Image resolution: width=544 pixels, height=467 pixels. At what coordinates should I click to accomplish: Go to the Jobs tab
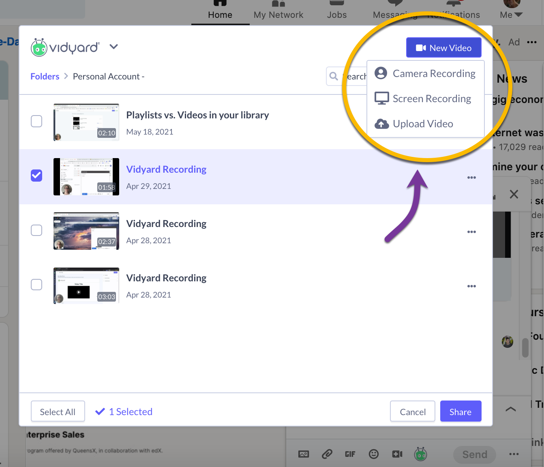coord(337,10)
